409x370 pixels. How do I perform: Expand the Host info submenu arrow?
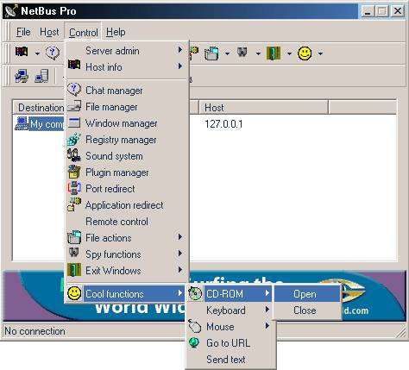180,66
